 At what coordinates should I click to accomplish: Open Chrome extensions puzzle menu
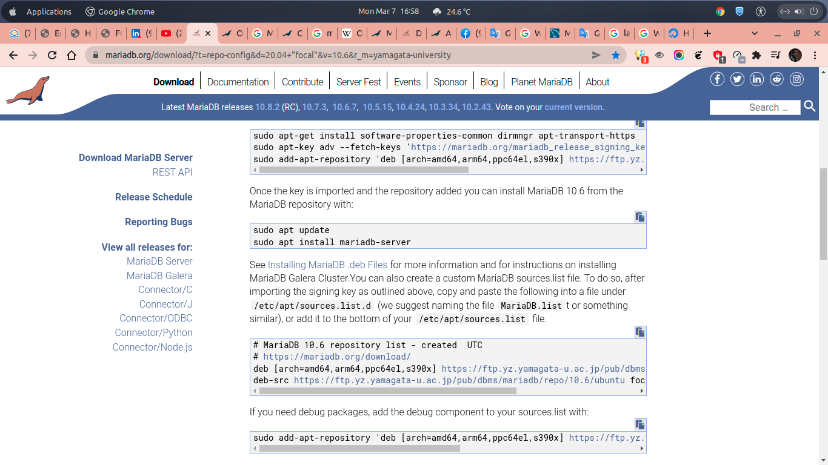(x=756, y=55)
